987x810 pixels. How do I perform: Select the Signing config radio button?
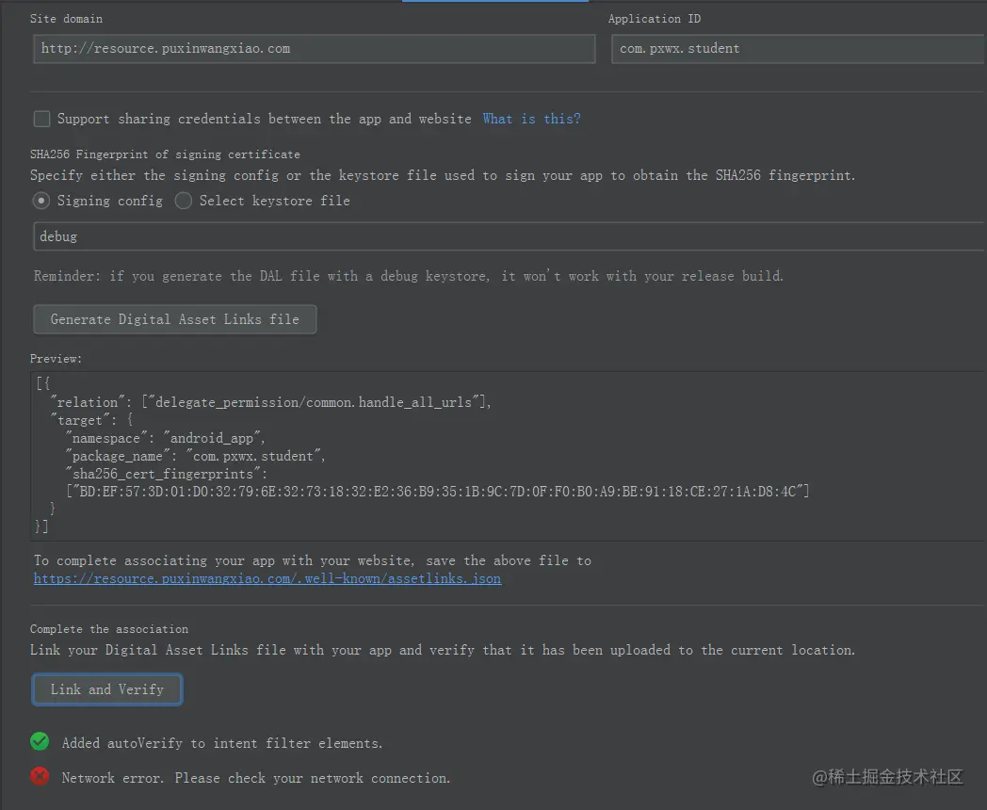[x=40, y=201]
